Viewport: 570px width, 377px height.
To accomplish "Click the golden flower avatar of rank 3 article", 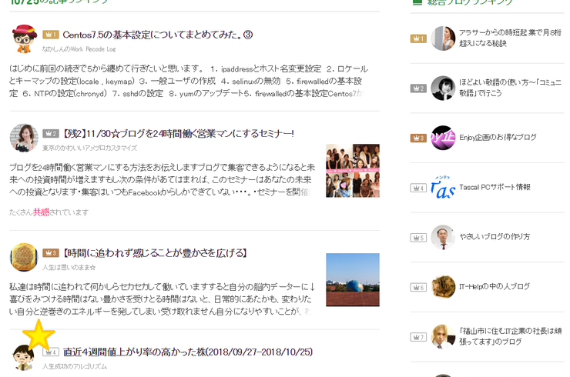I will coord(24,257).
